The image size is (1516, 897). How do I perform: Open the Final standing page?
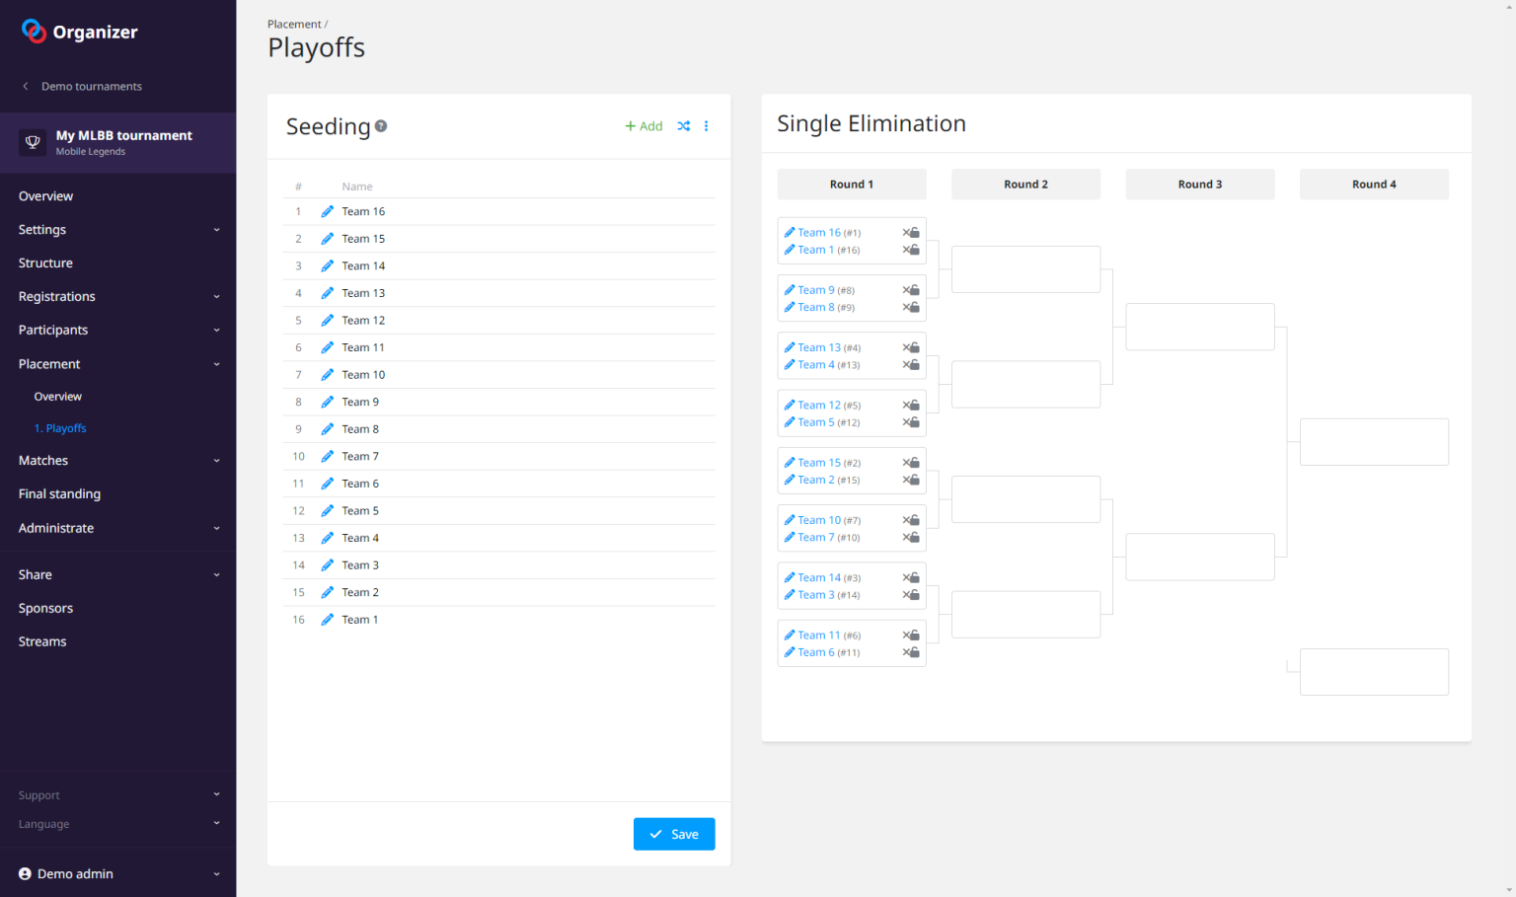(59, 494)
